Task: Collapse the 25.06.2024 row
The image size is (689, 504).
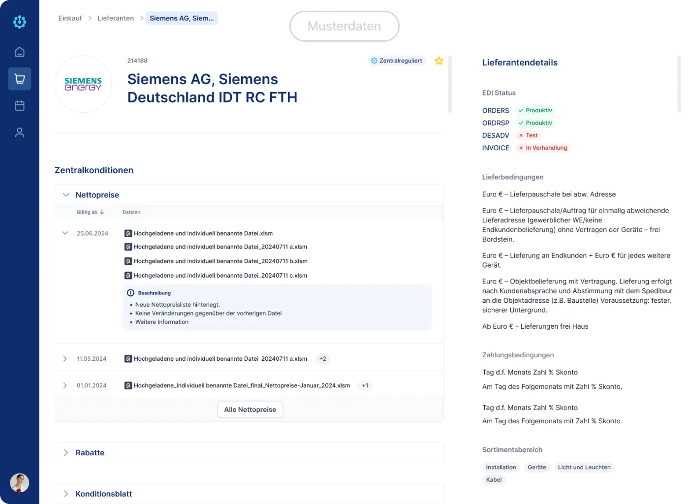Action: tap(65, 233)
